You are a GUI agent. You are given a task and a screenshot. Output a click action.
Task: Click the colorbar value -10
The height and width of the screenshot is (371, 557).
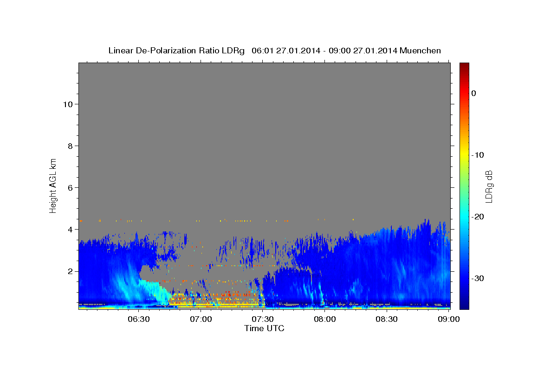(478, 155)
